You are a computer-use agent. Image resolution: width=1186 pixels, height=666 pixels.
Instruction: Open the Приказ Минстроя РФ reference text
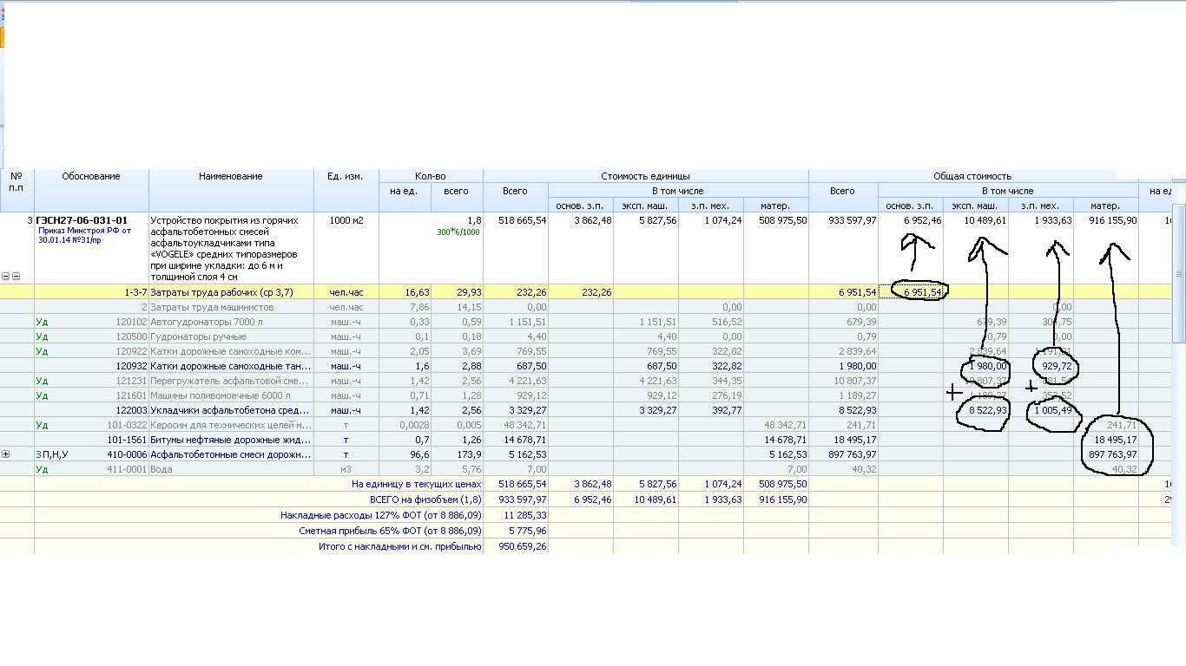(83, 235)
